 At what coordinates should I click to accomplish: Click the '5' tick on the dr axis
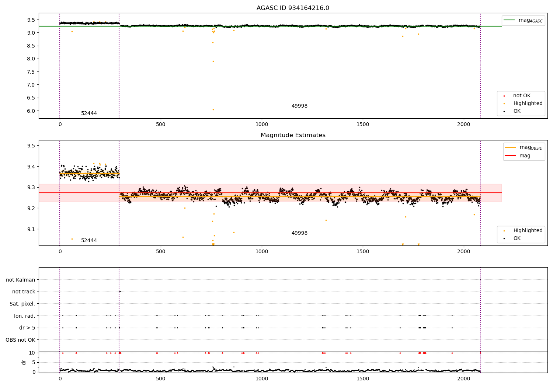coord(34,362)
